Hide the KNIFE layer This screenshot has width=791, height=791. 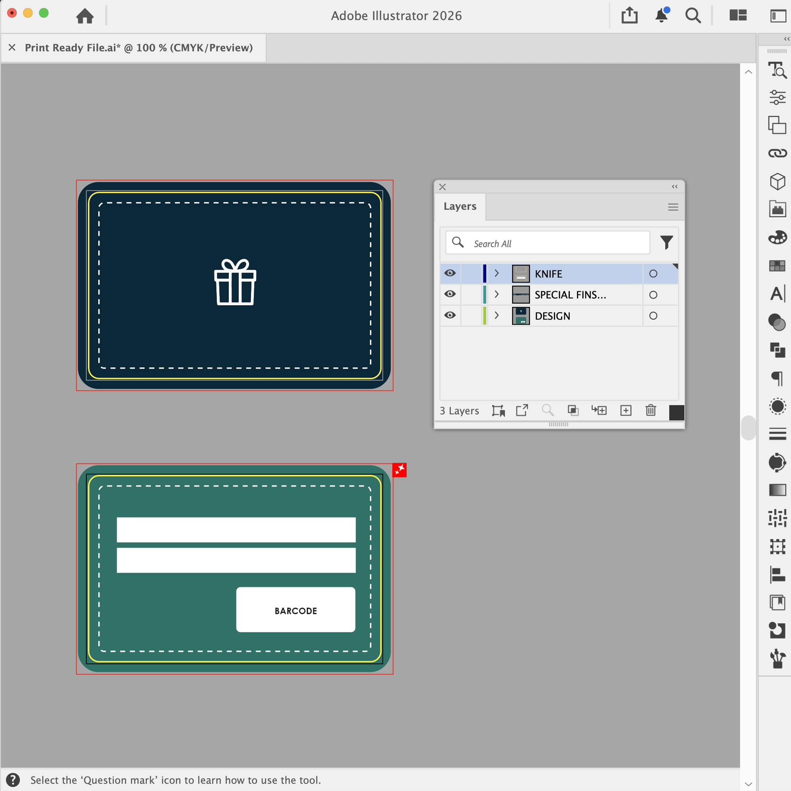(450, 273)
